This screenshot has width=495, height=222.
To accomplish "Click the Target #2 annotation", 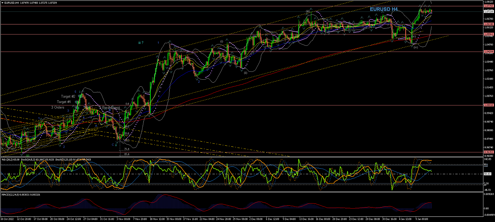I will [x=68, y=96].
